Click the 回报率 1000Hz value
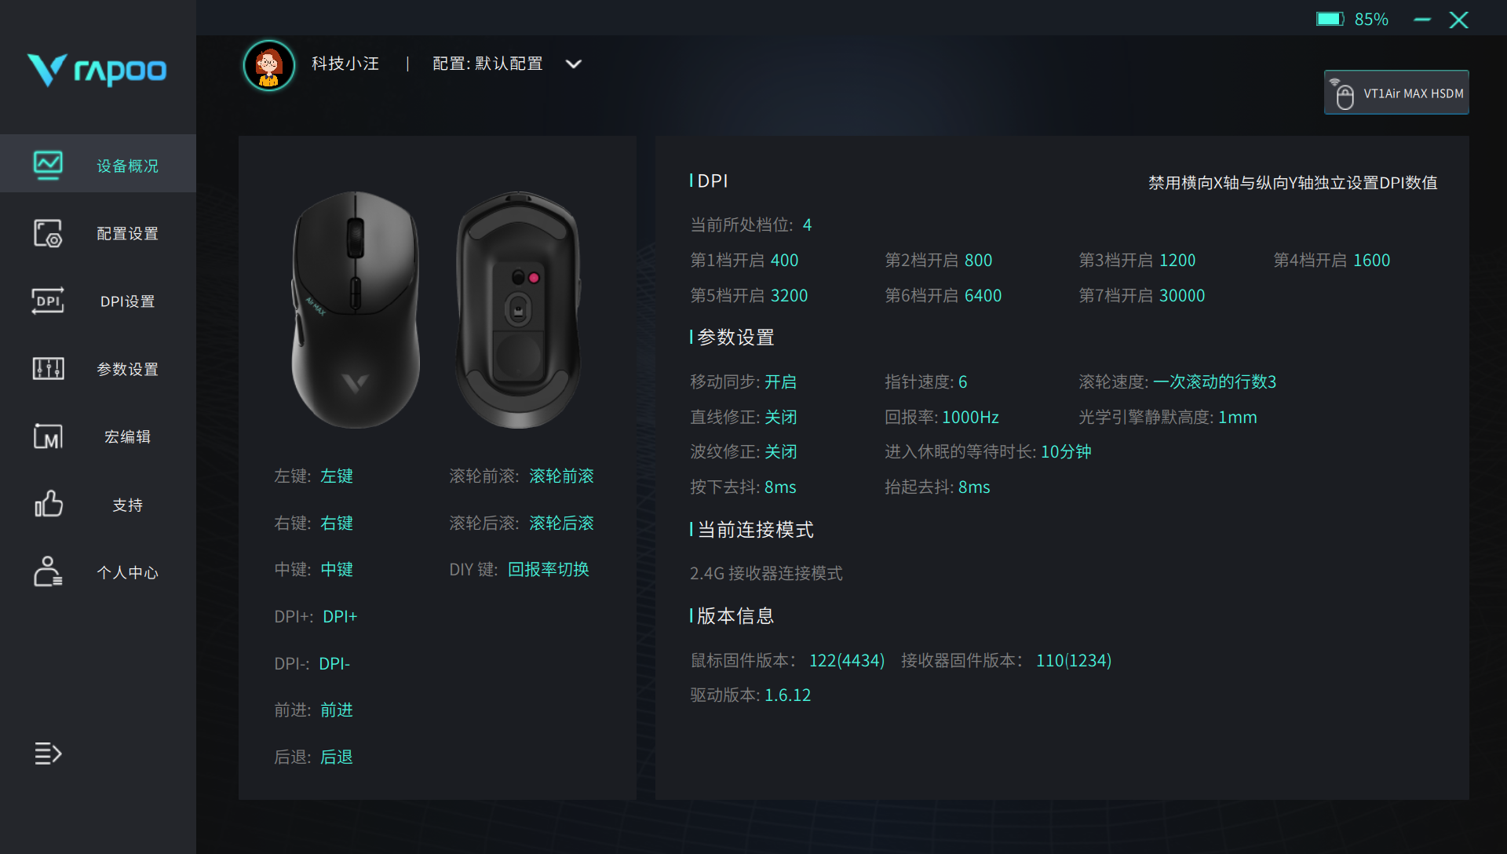Image resolution: width=1507 pixels, height=854 pixels. 970,417
